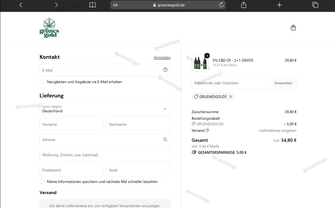335x208 pixels.
Task: Reload the page with the refresh icon
Action: click(x=221, y=5)
